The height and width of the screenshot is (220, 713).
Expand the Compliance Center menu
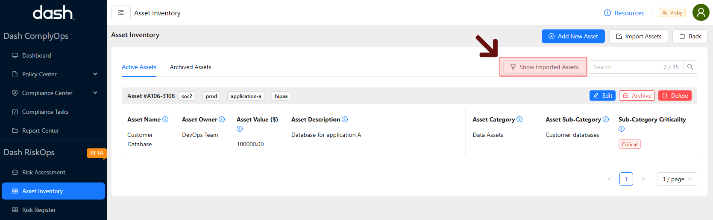(x=95, y=93)
